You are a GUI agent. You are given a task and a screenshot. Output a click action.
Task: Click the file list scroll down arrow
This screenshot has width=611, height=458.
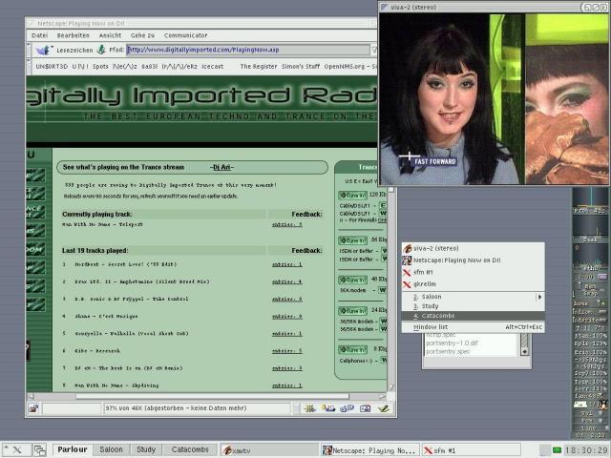pyautogui.click(x=524, y=351)
